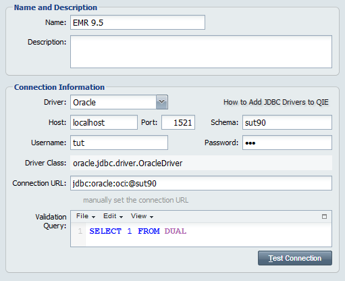
Task: Open How to Add JDBC Drivers link
Action: pyautogui.click(x=276, y=102)
